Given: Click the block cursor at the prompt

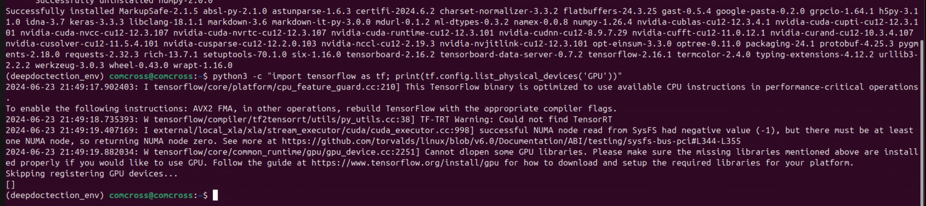Looking at the screenshot, I should click(215, 195).
